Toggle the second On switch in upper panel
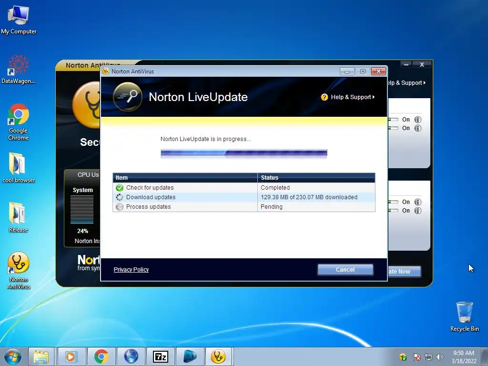Screen dimensions: 488x366 [393, 128]
